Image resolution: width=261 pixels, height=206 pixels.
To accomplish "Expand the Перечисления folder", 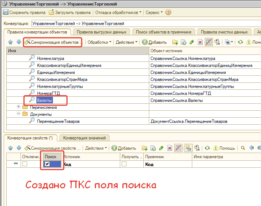I will click(x=18, y=107).
